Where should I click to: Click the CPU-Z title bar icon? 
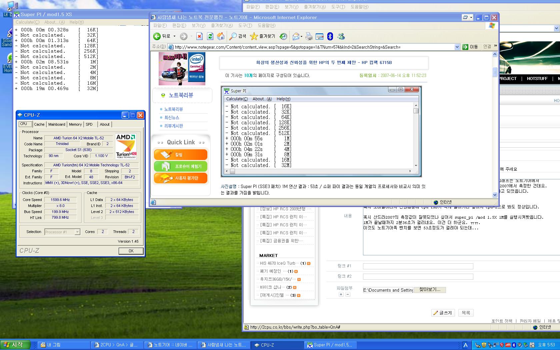(20, 115)
